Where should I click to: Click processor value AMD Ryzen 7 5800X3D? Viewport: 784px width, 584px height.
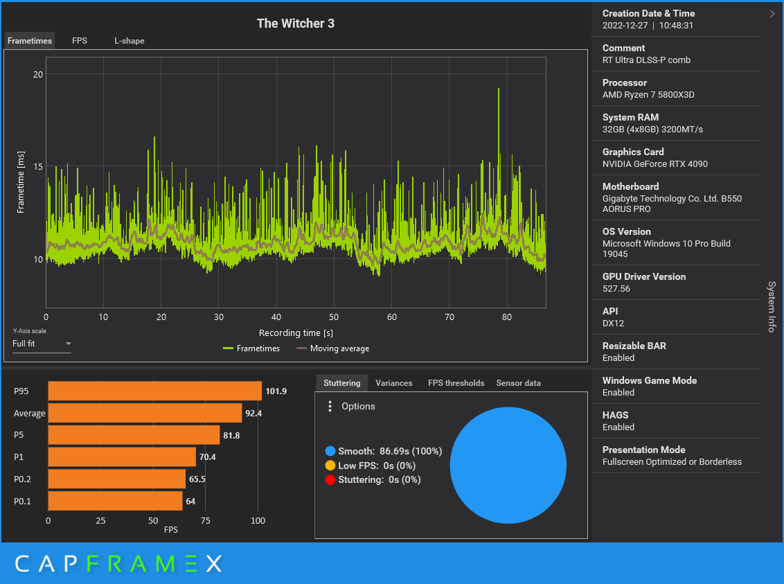click(x=648, y=94)
